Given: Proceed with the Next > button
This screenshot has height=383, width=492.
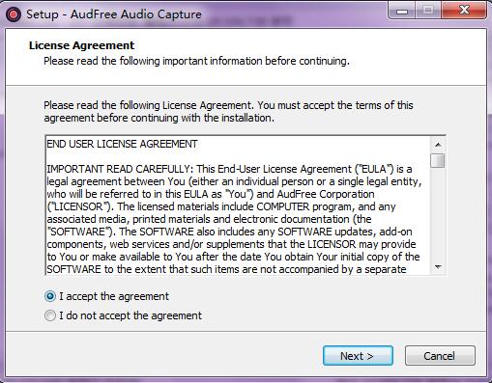Looking at the screenshot, I should point(358,356).
